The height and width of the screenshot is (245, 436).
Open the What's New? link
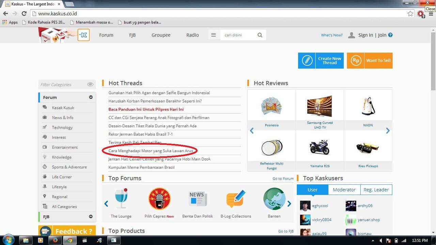[332, 35]
